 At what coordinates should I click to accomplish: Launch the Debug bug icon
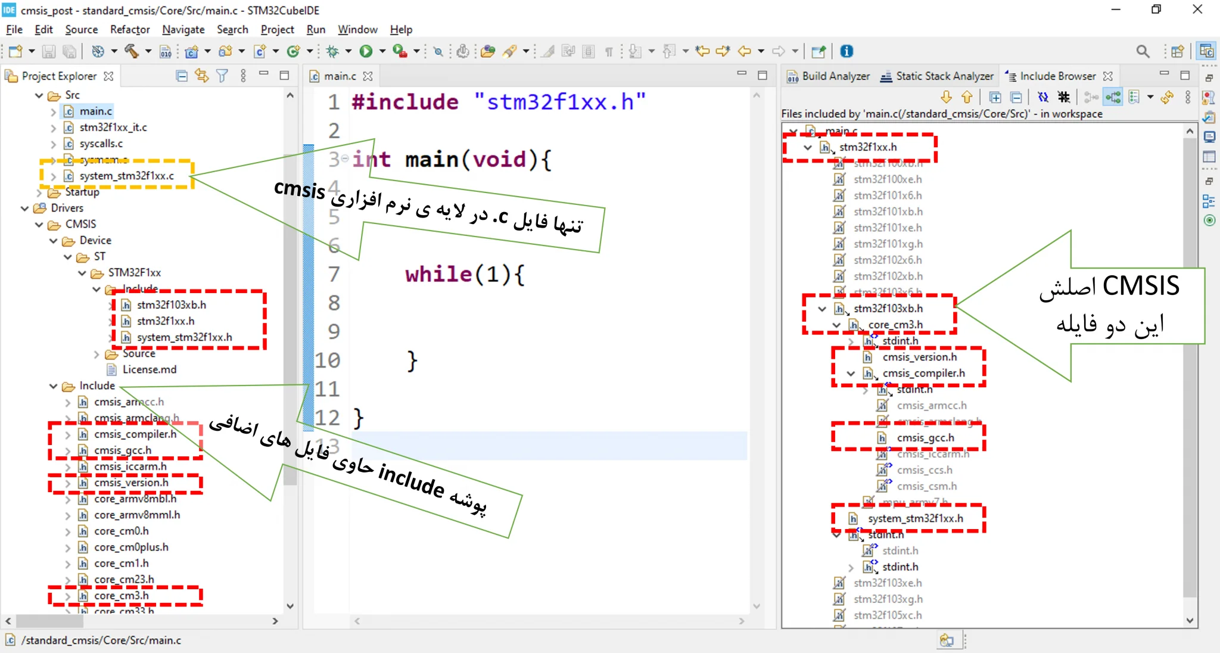pos(332,51)
